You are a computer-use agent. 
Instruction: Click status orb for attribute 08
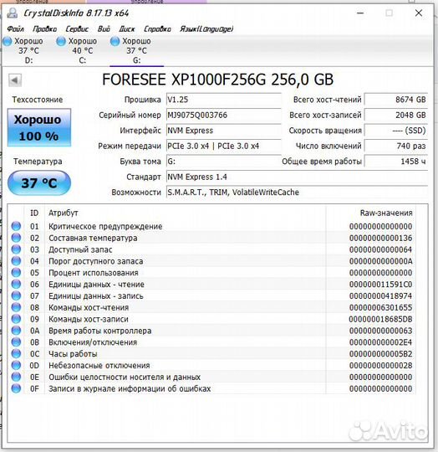pos(16,307)
